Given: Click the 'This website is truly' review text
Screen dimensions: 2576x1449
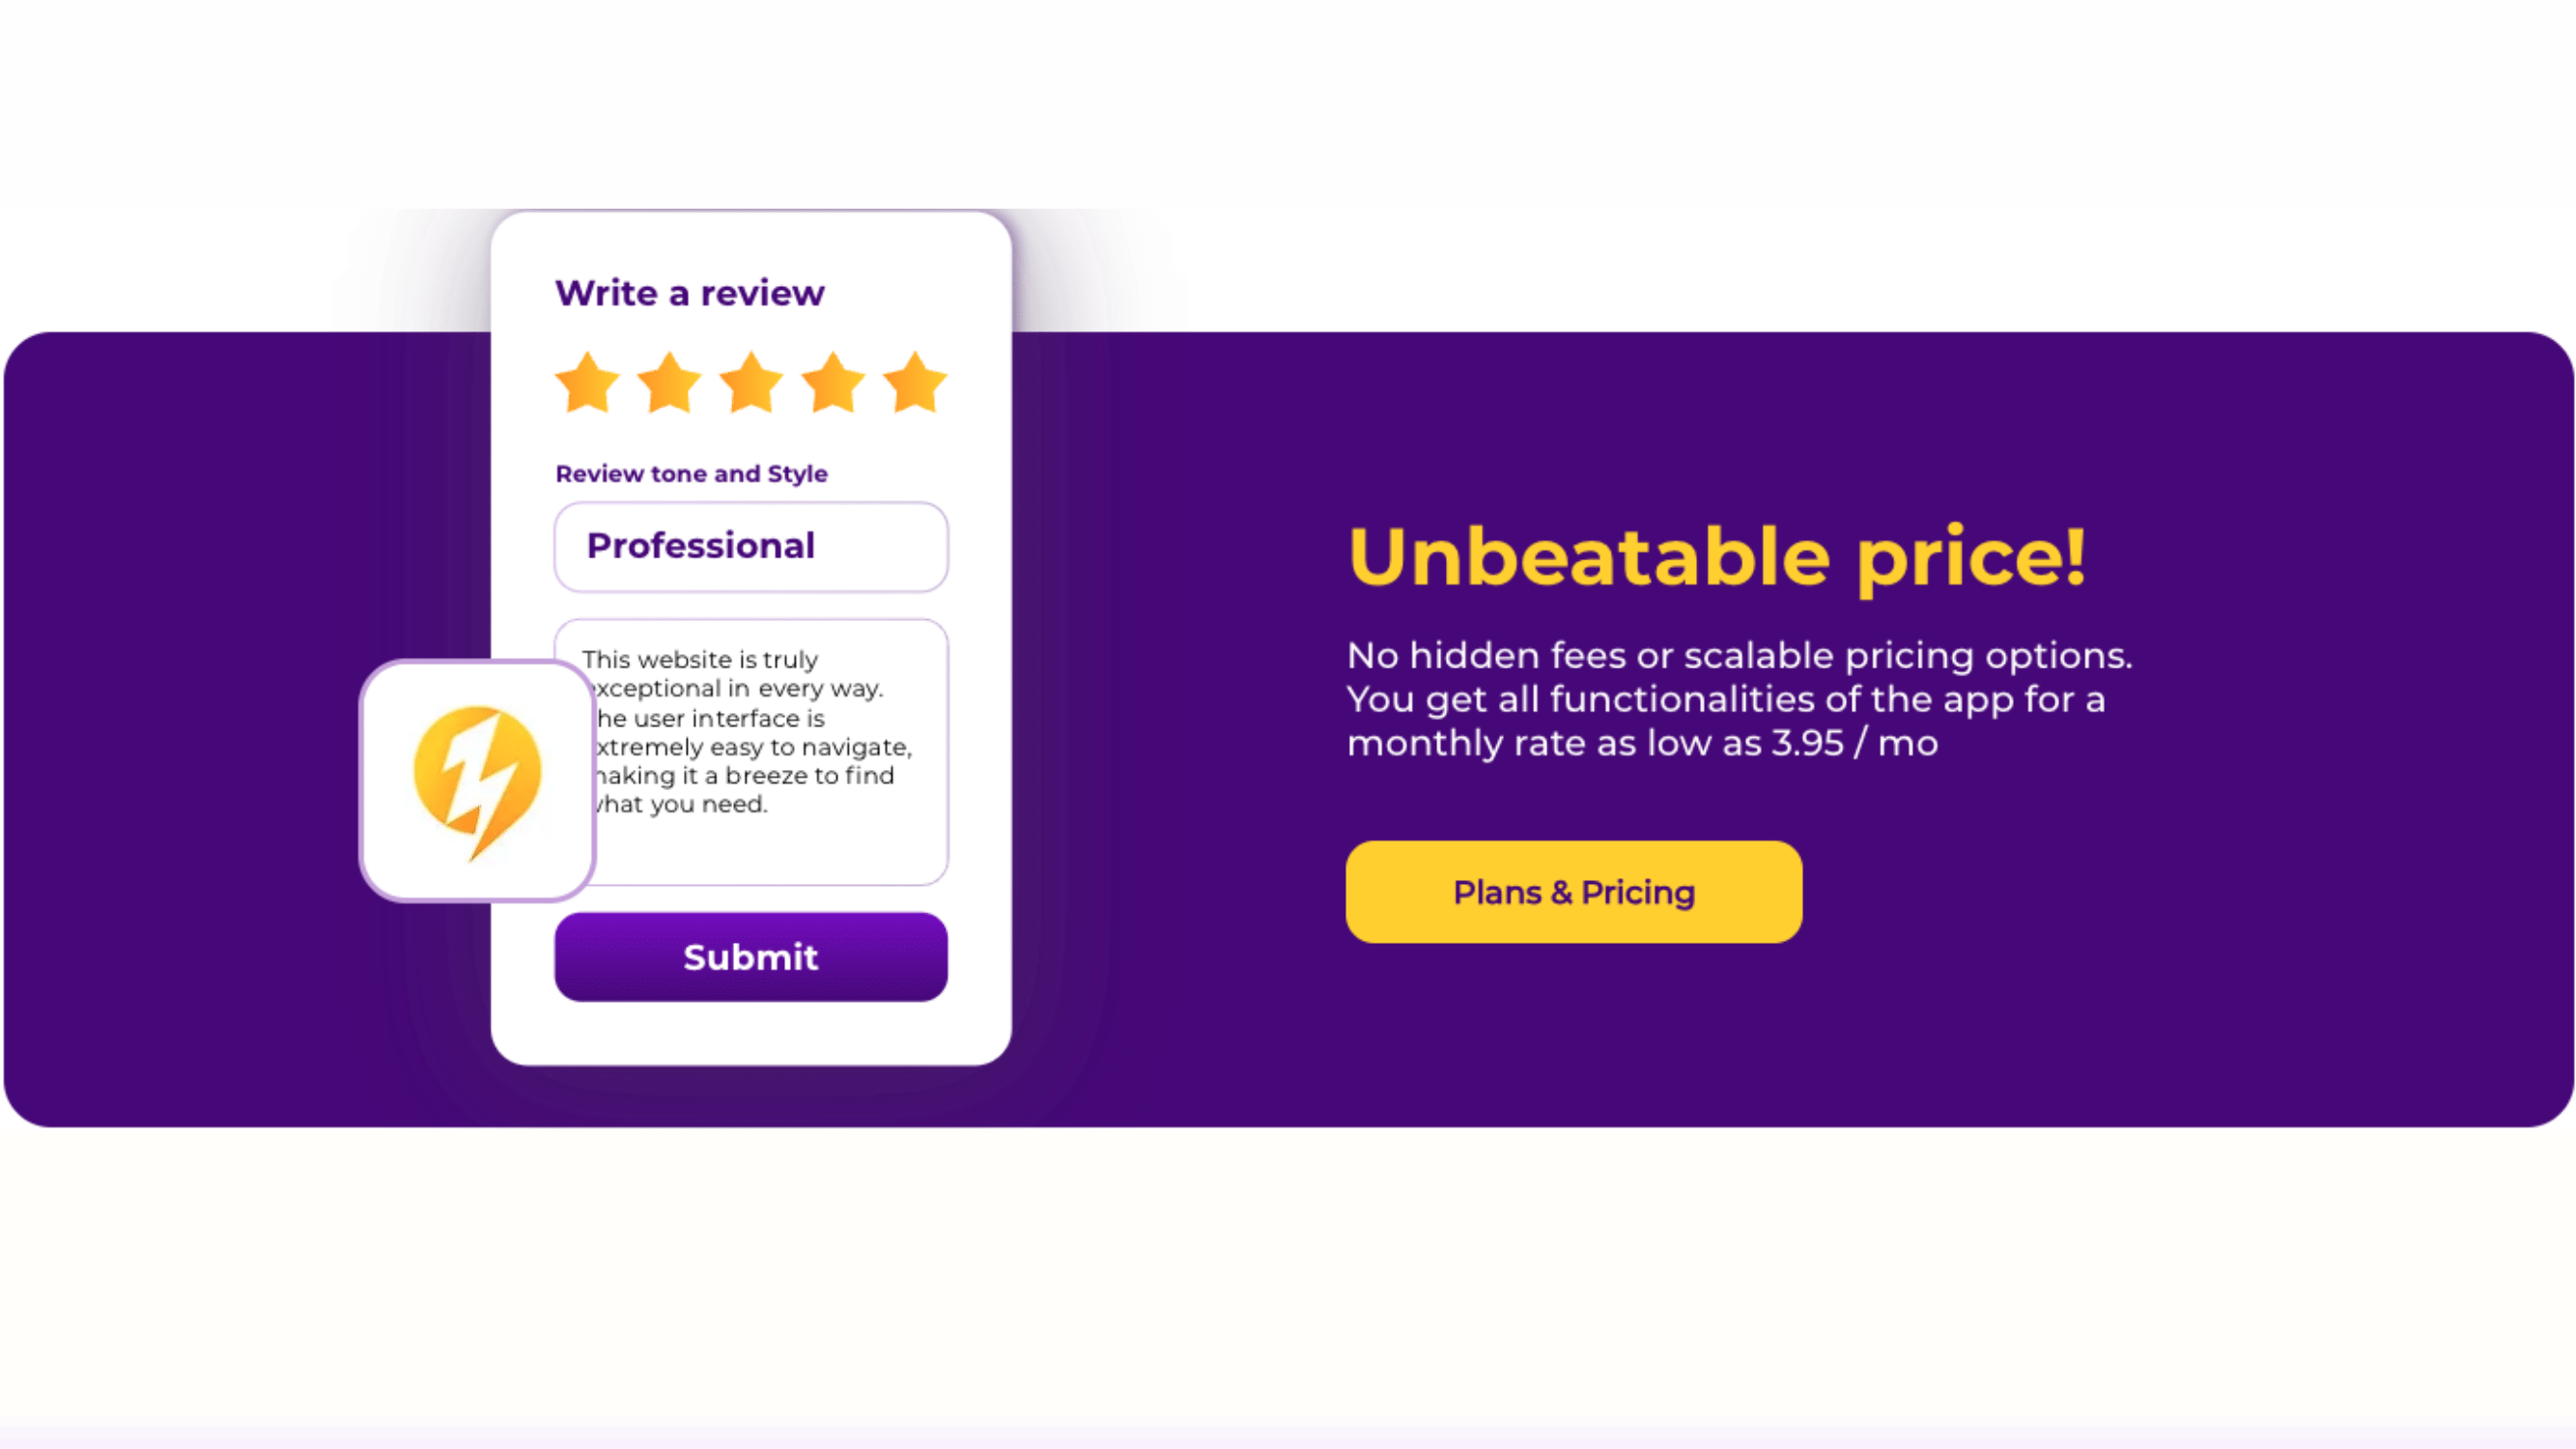Looking at the screenshot, I should coord(700,660).
